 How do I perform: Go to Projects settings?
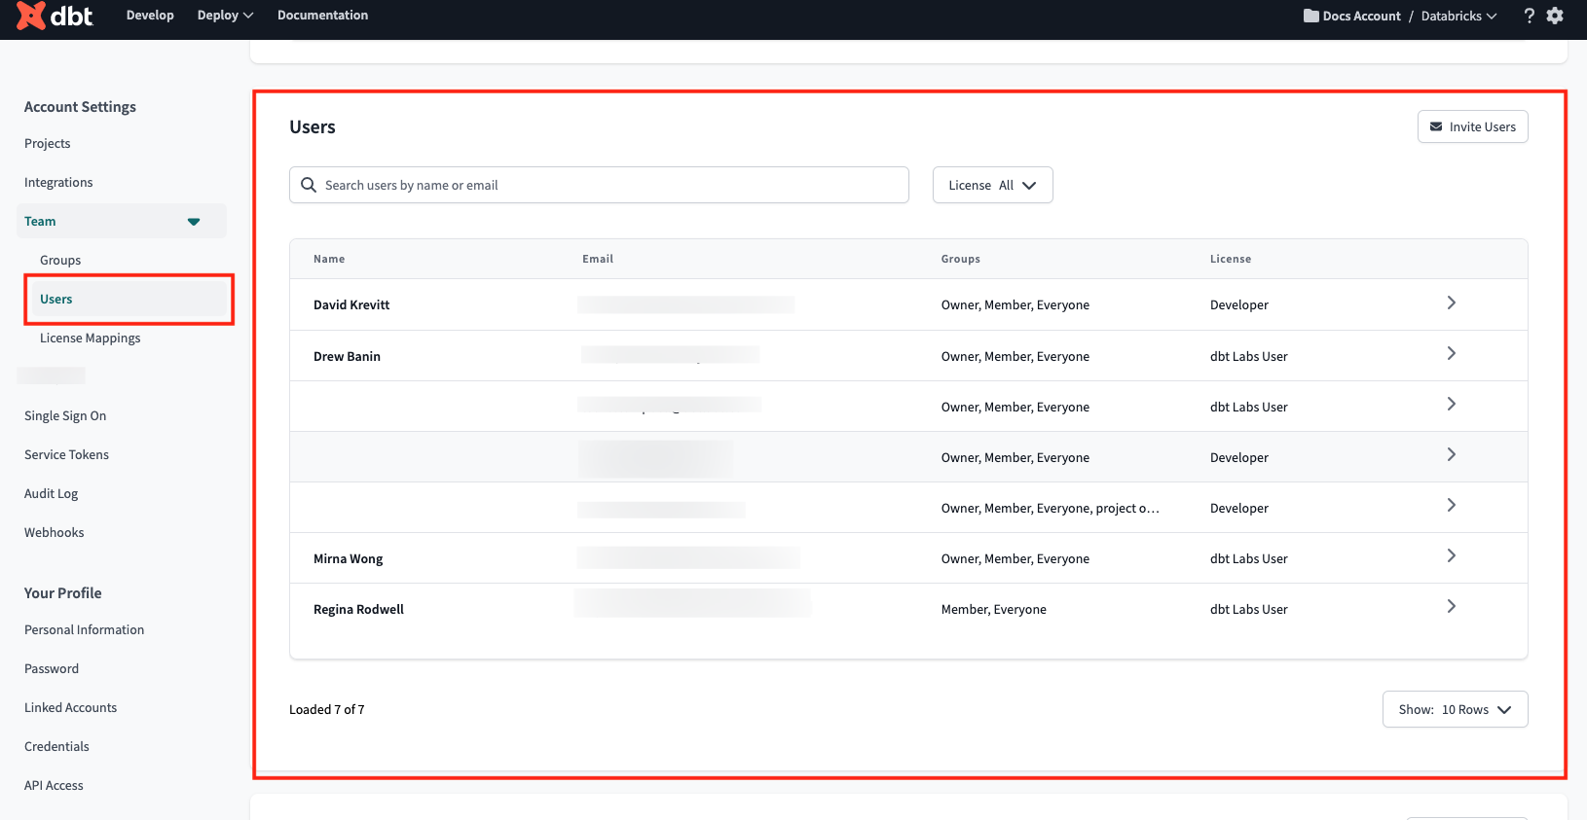(x=48, y=143)
